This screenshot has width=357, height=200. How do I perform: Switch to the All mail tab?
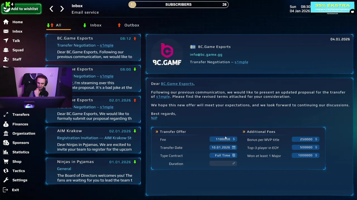(x=58, y=25)
